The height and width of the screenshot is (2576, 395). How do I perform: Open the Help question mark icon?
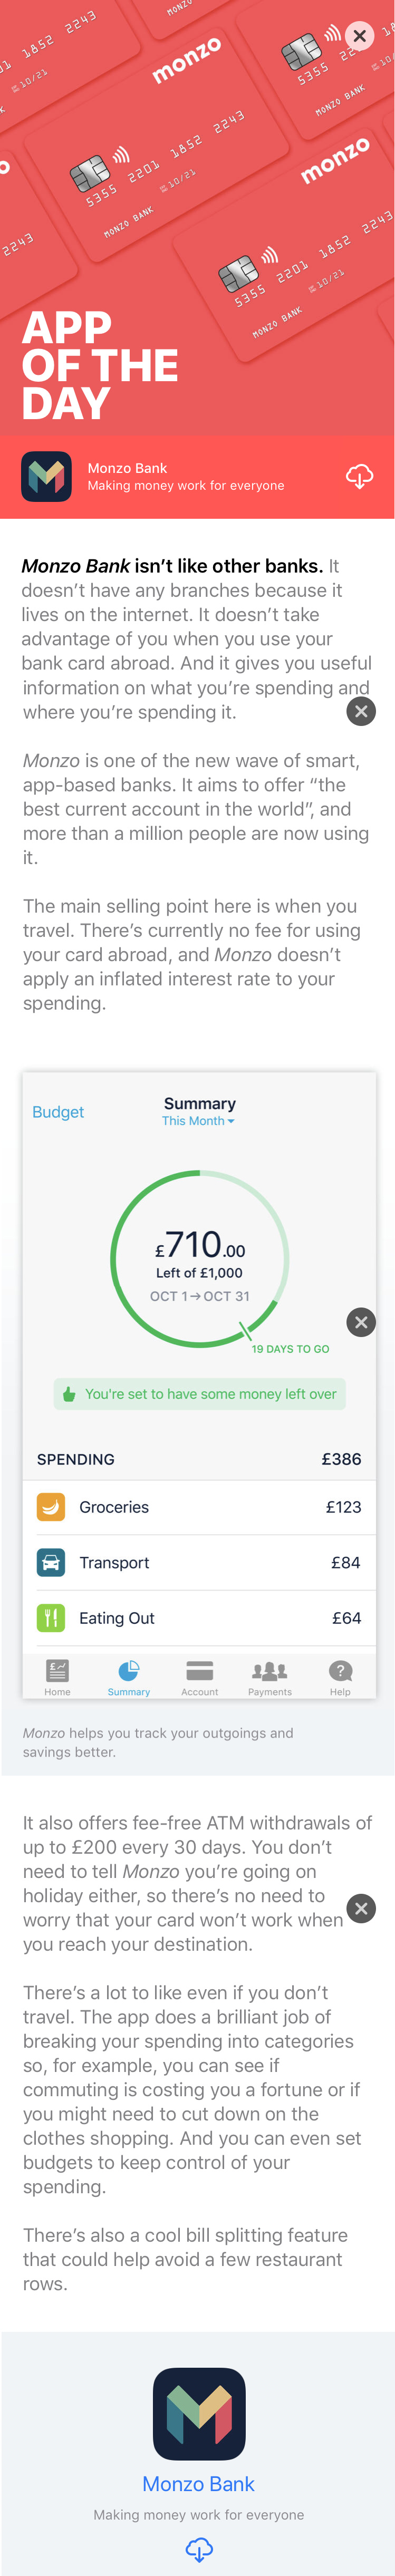click(x=340, y=1677)
